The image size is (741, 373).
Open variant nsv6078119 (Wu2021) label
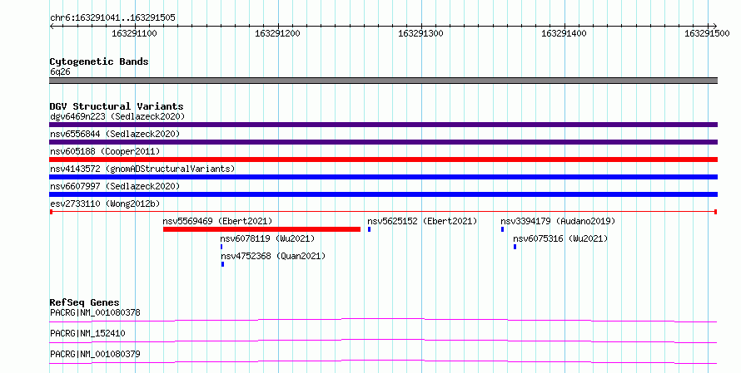[267, 238]
